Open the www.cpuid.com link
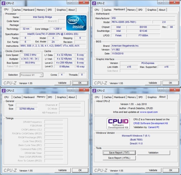This screenshot has width=181, height=175. coord(149,112)
